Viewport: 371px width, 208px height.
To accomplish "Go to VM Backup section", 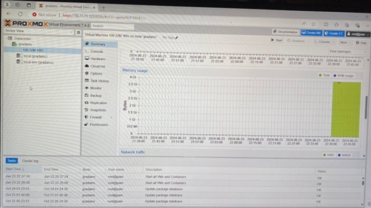I will coord(96,96).
